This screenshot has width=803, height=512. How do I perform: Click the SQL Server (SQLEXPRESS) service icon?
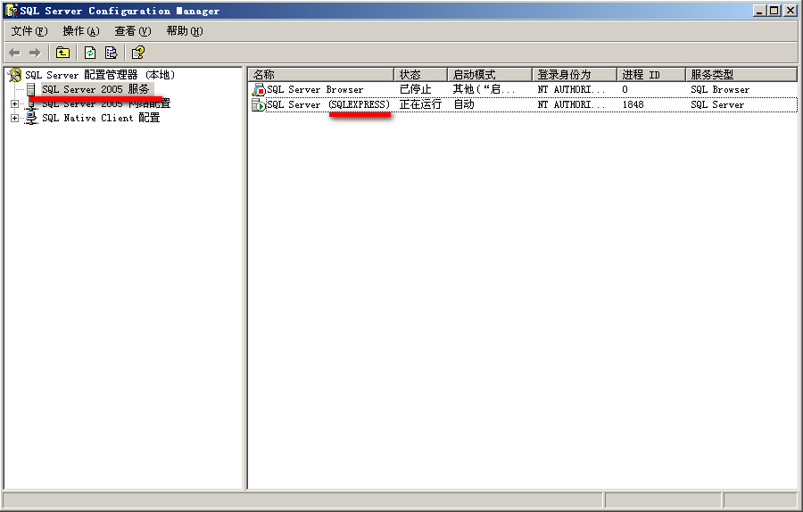pos(259,105)
